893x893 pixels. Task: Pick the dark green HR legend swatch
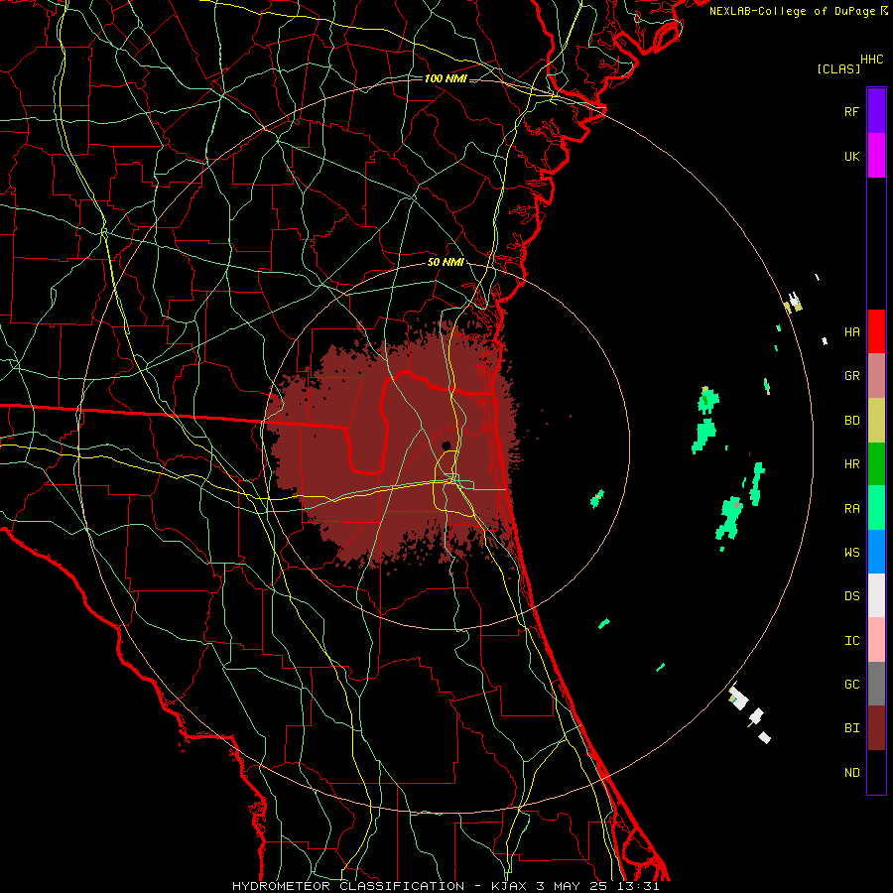click(x=876, y=463)
